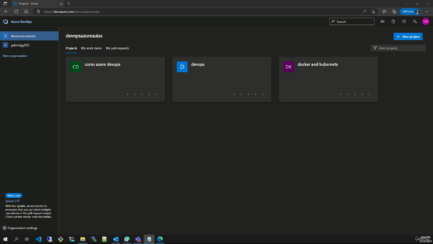Switch to My work items tab

click(x=91, y=48)
